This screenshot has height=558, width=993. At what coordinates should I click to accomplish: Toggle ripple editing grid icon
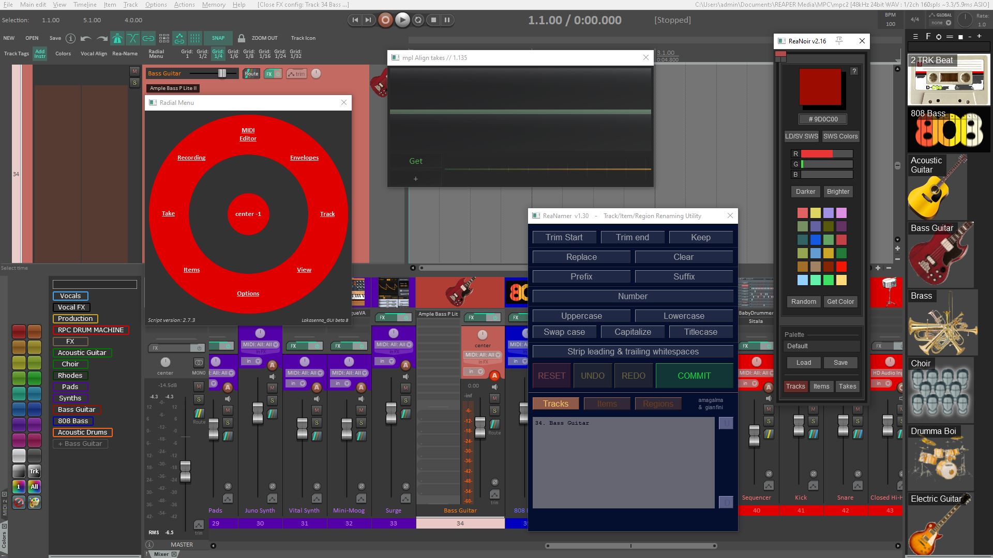point(164,38)
